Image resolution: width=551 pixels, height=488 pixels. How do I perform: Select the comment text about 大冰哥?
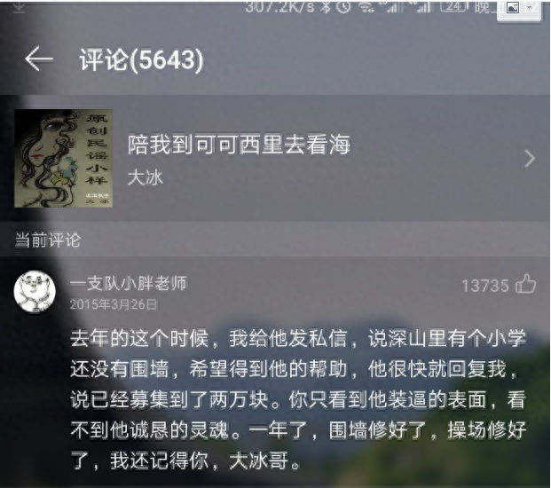coord(298,399)
